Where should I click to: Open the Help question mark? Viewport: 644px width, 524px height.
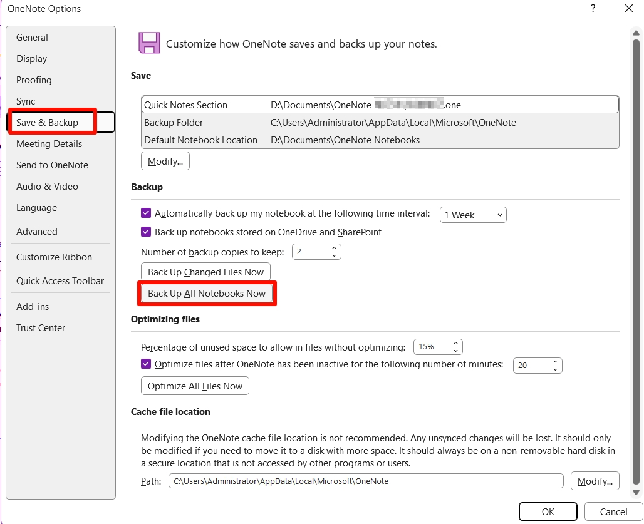pos(593,8)
